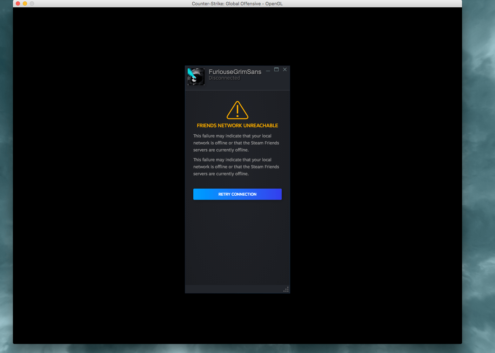Image resolution: width=495 pixels, height=353 pixels.
Task: Minimize the Steam friends panel
Action: (268, 70)
